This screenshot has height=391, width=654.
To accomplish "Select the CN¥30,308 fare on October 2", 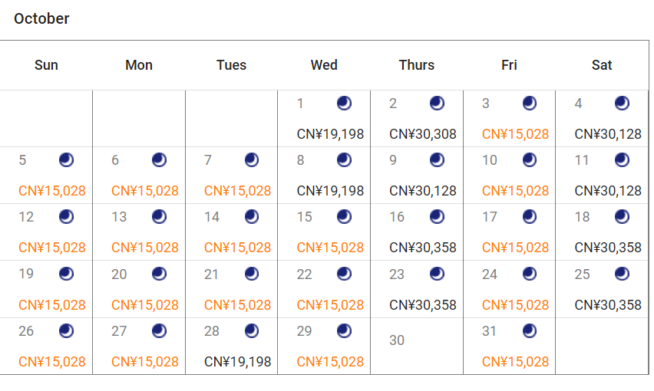I will tap(423, 134).
